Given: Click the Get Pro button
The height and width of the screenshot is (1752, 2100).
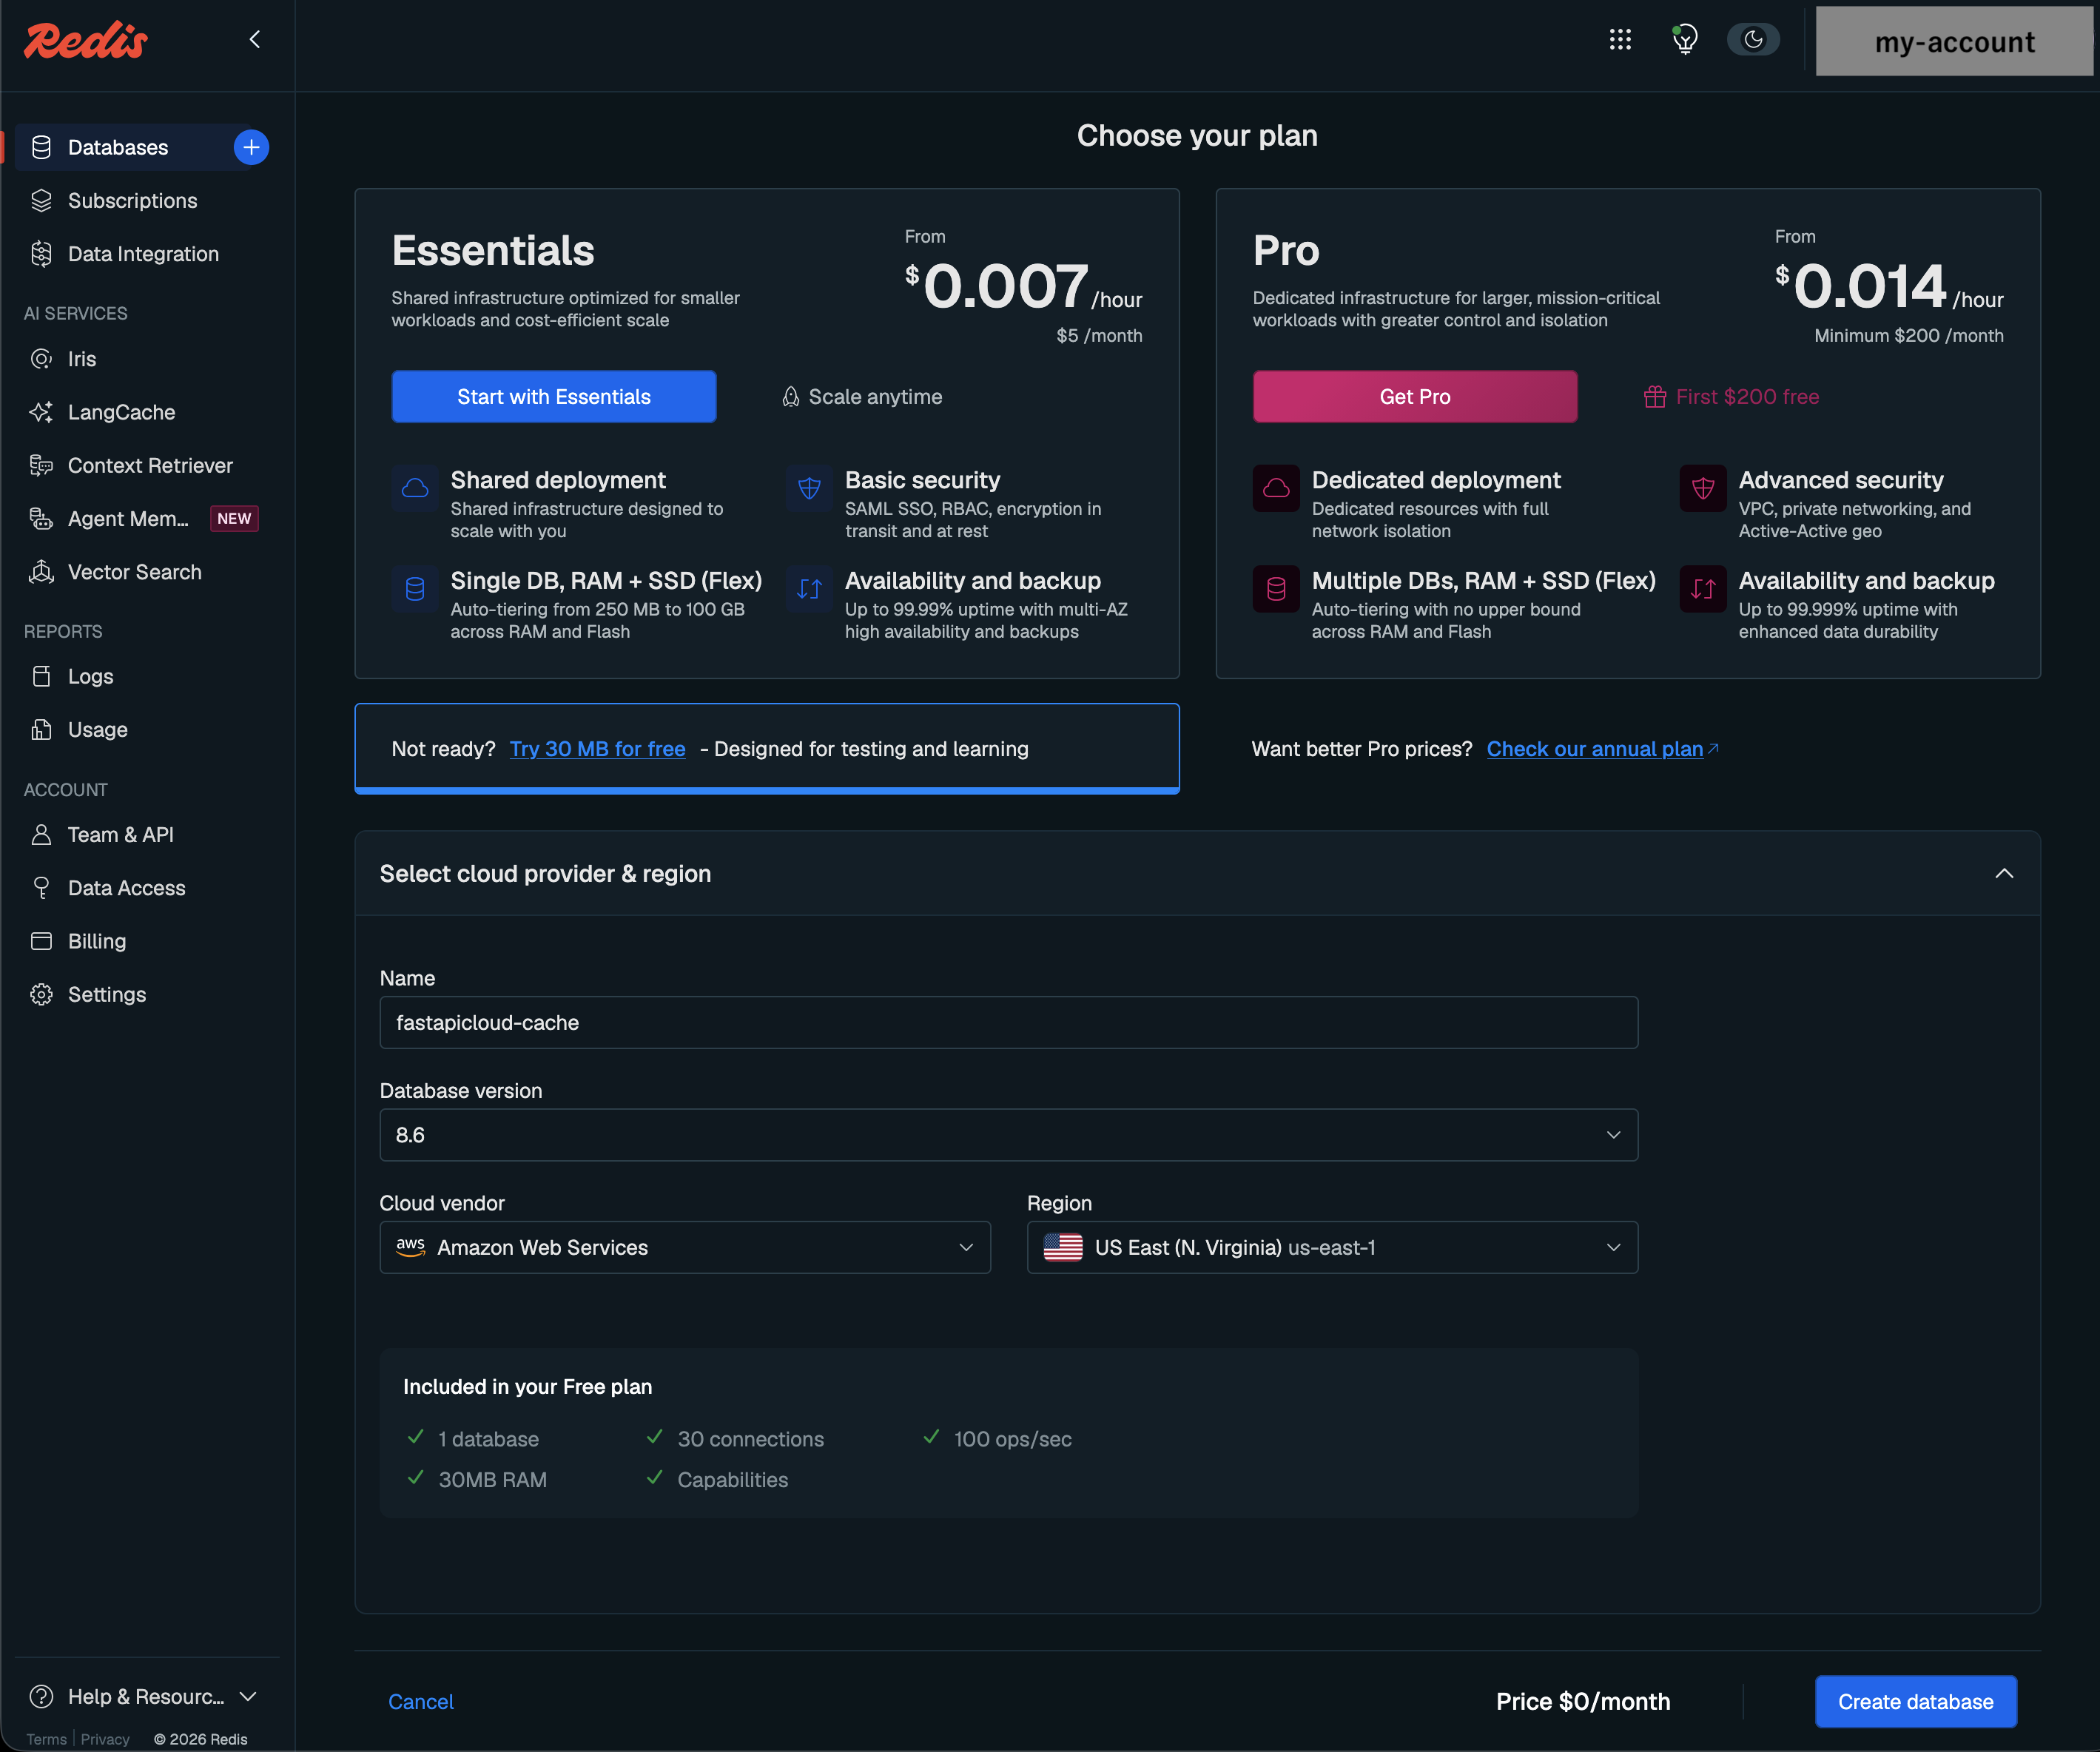Looking at the screenshot, I should tap(1415, 397).
